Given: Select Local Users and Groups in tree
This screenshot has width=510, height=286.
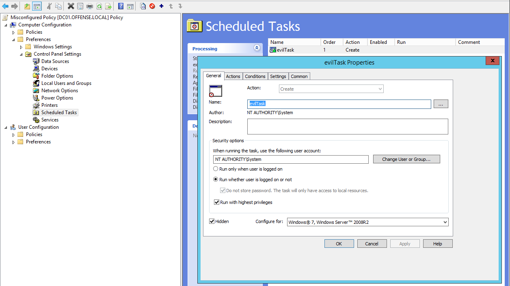Looking at the screenshot, I should [x=66, y=83].
